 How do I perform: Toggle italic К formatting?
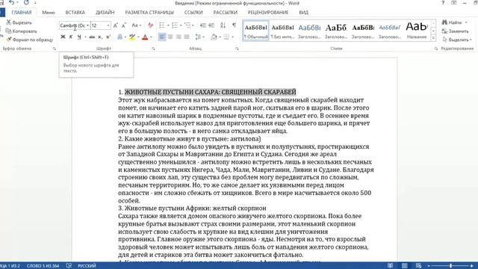tap(71, 37)
